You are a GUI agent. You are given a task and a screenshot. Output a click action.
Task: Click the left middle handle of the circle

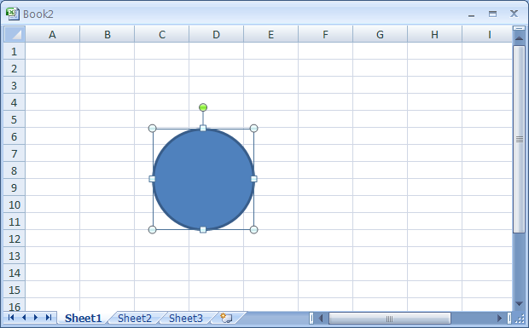[152, 179]
